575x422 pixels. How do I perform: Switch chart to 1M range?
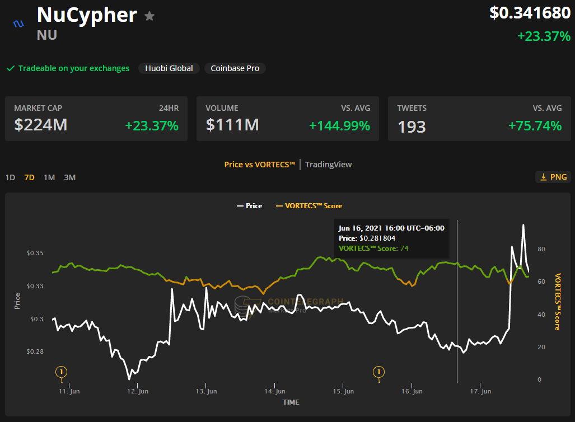point(49,177)
